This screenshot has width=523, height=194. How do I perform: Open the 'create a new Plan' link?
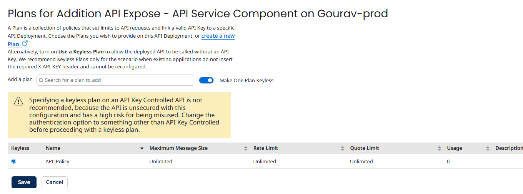[218, 36]
